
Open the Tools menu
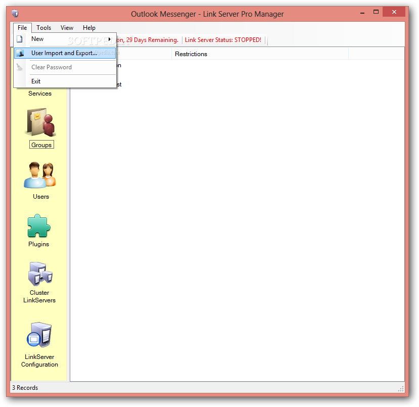(44, 28)
